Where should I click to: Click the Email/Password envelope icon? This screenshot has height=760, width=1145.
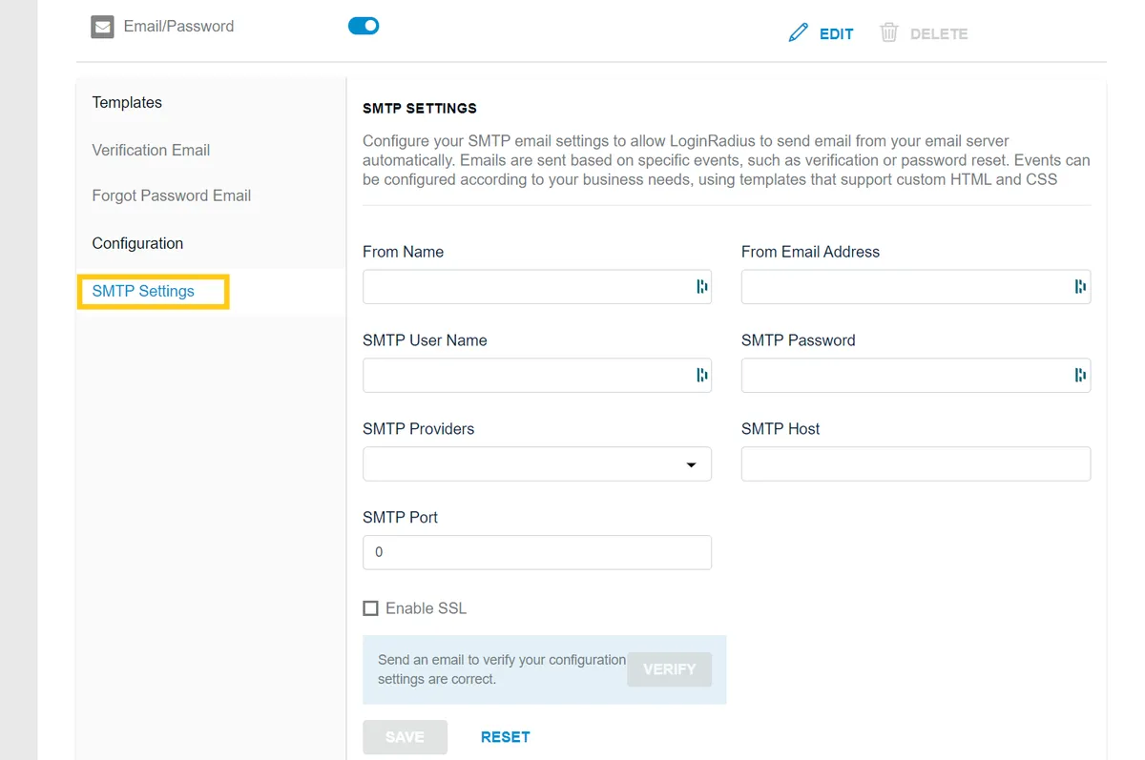tap(102, 26)
